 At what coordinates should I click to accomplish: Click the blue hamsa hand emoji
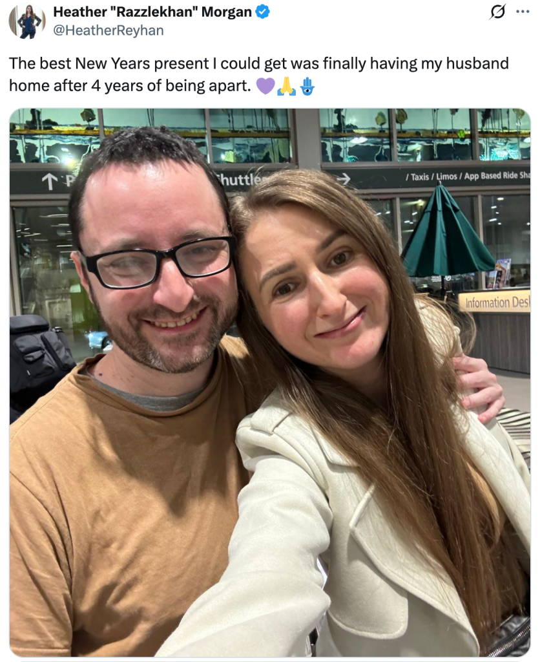307,85
